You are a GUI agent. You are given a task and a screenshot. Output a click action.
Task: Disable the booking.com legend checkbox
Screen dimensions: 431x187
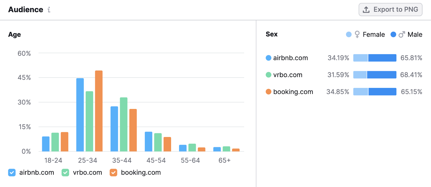click(x=114, y=172)
